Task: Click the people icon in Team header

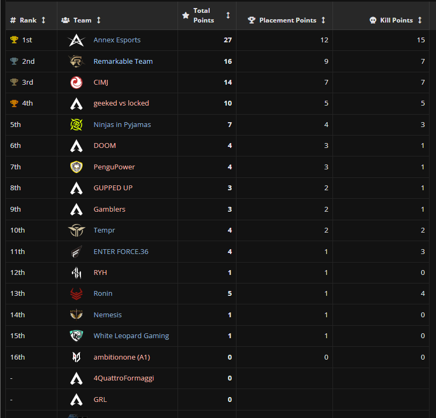Action: pos(65,20)
